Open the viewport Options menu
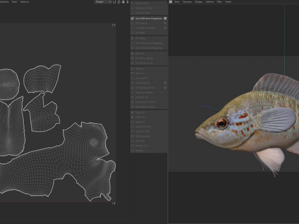Image resolution: width=299 pixels, height=224 pixels. [209, 2]
